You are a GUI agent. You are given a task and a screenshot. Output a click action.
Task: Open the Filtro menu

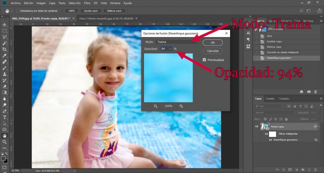tap(87, 3)
